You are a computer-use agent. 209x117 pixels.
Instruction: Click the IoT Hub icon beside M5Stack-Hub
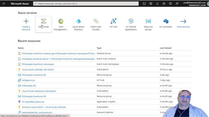click(x=19, y=80)
